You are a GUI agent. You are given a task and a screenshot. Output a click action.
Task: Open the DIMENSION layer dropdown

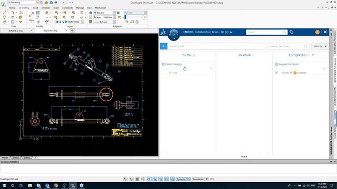83,22
